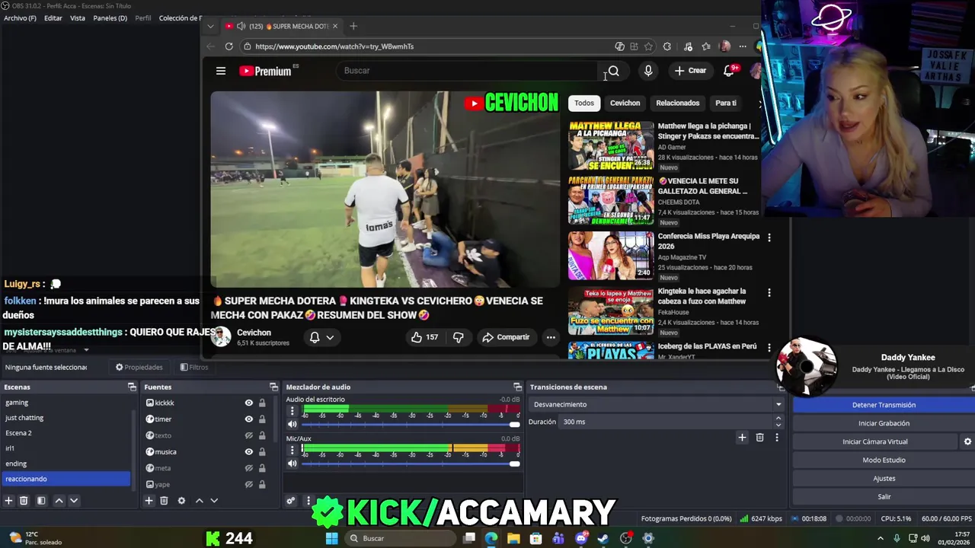Open Desvanecimiento transition dropdown
Image resolution: width=975 pixels, height=548 pixels.
point(657,404)
